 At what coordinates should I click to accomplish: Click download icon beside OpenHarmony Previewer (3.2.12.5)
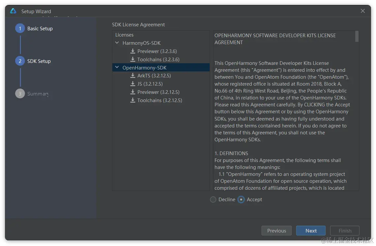point(132,92)
